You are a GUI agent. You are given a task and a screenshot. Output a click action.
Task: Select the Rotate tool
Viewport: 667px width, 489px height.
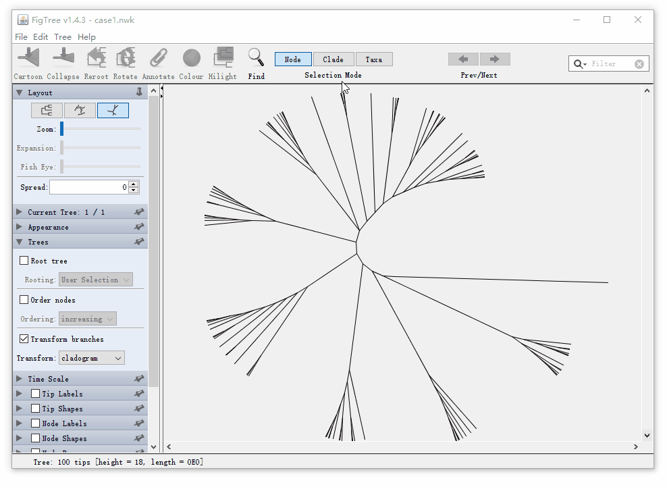(126, 58)
